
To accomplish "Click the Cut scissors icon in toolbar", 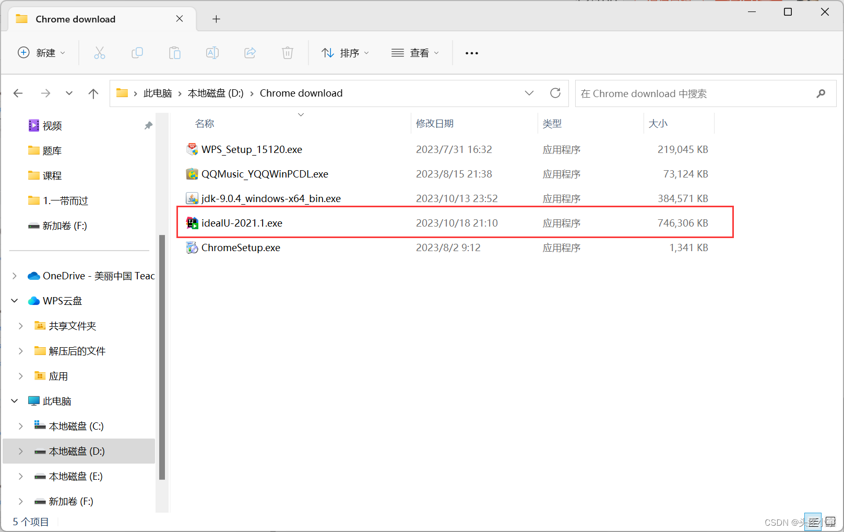I will (100, 53).
